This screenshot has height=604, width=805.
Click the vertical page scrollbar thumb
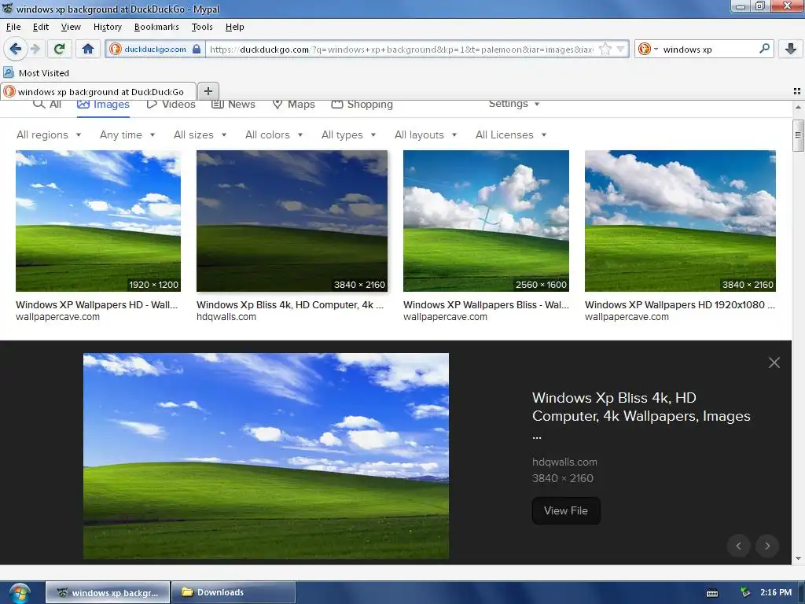click(x=797, y=135)
